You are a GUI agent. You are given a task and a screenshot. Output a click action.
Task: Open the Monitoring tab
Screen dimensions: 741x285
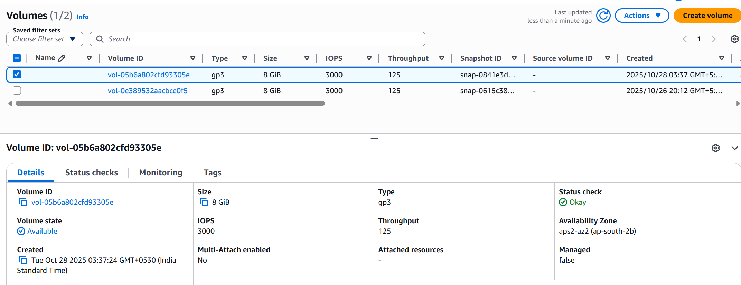point(160,173)
